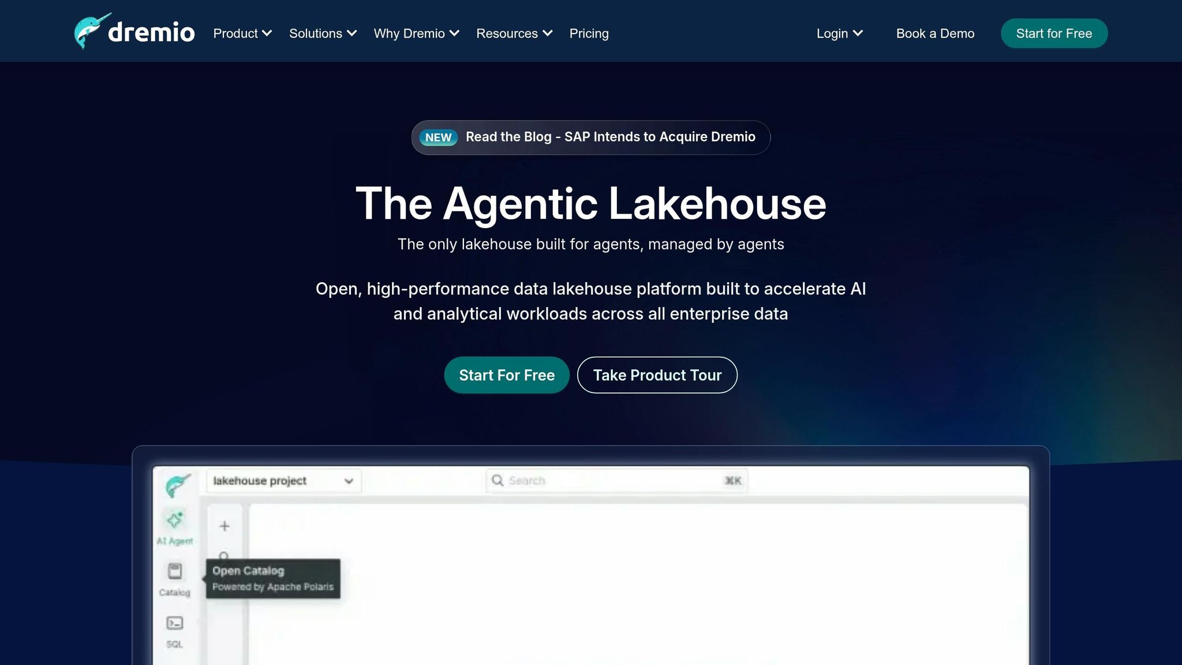Expand the Why Dremio menu

coord(416,33)
